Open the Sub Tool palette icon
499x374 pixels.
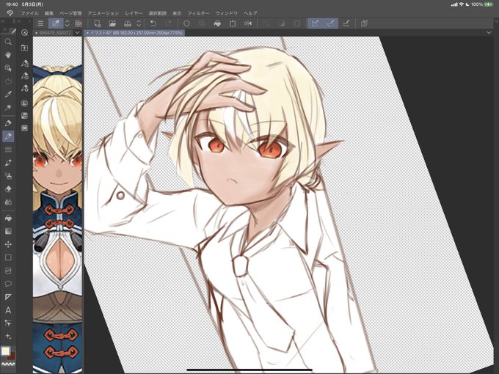(24, 63)
